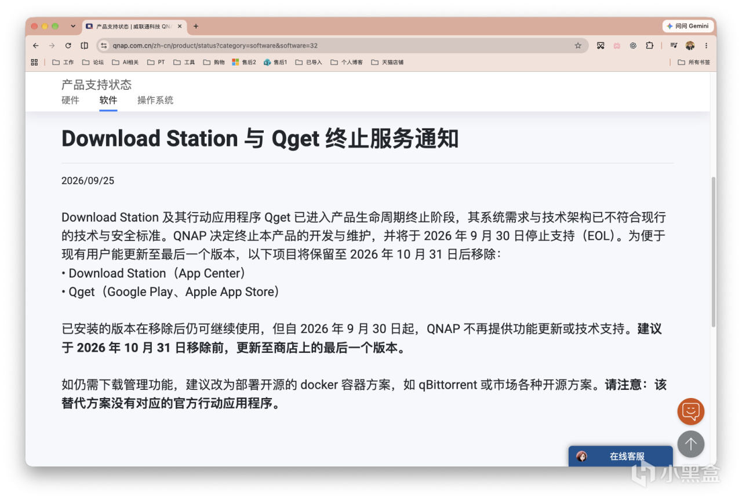Close the 产品支持状态 tab
The width and height of the screenshot is (742, 500).
click(x=180, y=26)
